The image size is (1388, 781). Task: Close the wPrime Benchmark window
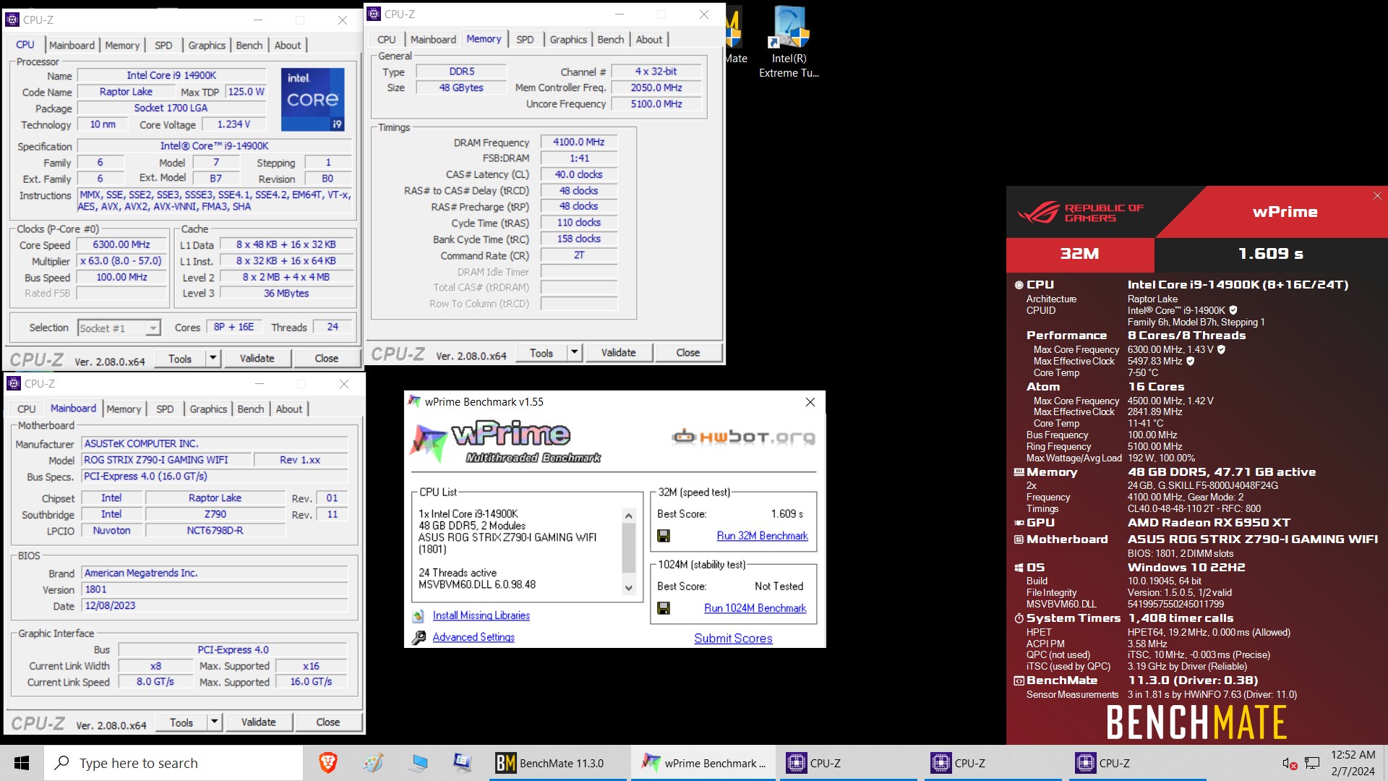coord(810,402)
